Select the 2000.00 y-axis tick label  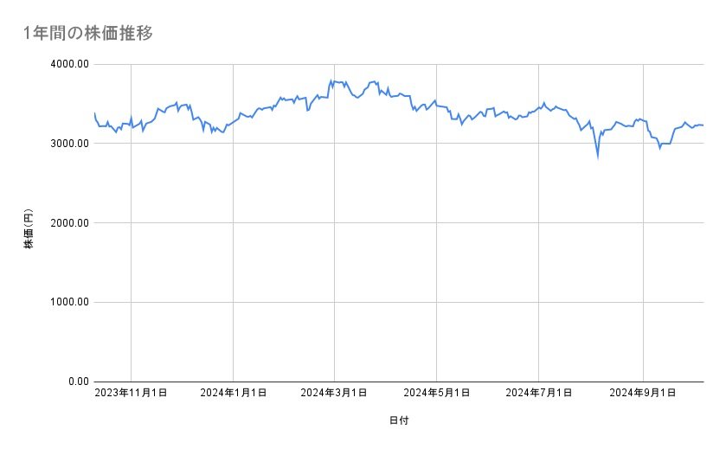(68, 223)
